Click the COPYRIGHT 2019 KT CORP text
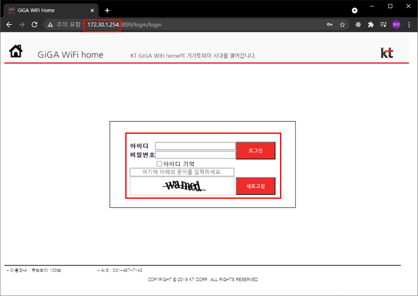 click(x=203, y=279)
